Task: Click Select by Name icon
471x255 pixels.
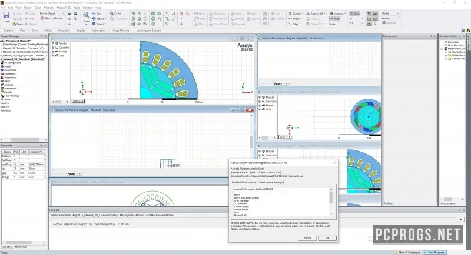Action: (51, 18)
